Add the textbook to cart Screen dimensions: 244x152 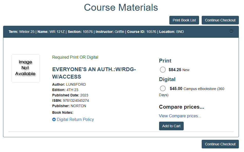171,126
